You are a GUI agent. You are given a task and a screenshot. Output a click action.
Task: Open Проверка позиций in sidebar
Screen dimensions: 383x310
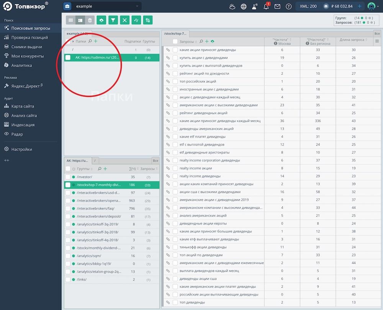(29, 38)
